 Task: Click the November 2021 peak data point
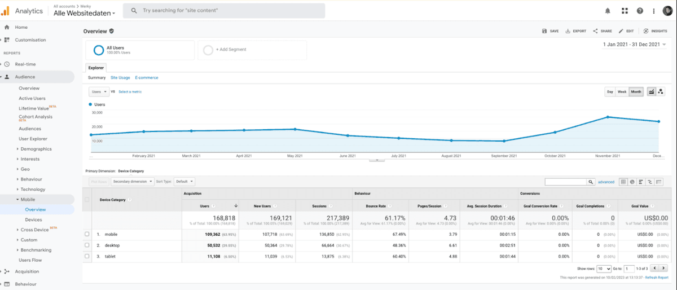coord(608,117)
